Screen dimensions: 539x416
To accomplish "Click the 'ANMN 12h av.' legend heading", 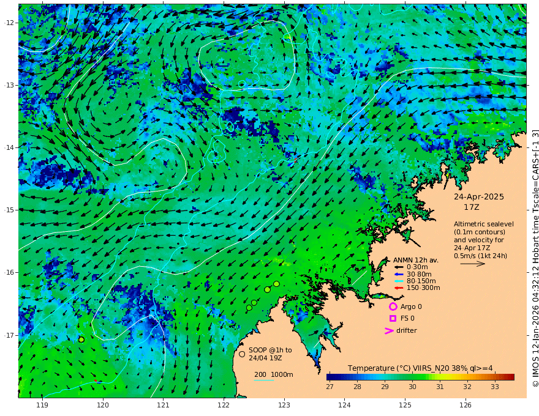I will click(x=416, y=260).
